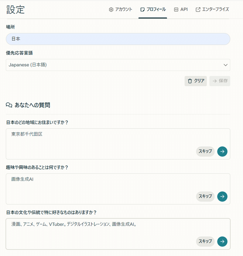
Task: Click the 場所 field containing 日本
Action: [x=118, y=39]
